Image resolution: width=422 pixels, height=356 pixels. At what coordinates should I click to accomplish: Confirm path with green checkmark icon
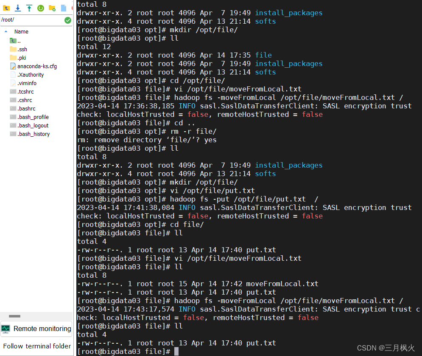coord(68,20)
